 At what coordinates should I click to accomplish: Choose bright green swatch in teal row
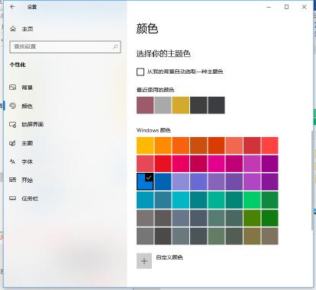[x=252, y=200]
